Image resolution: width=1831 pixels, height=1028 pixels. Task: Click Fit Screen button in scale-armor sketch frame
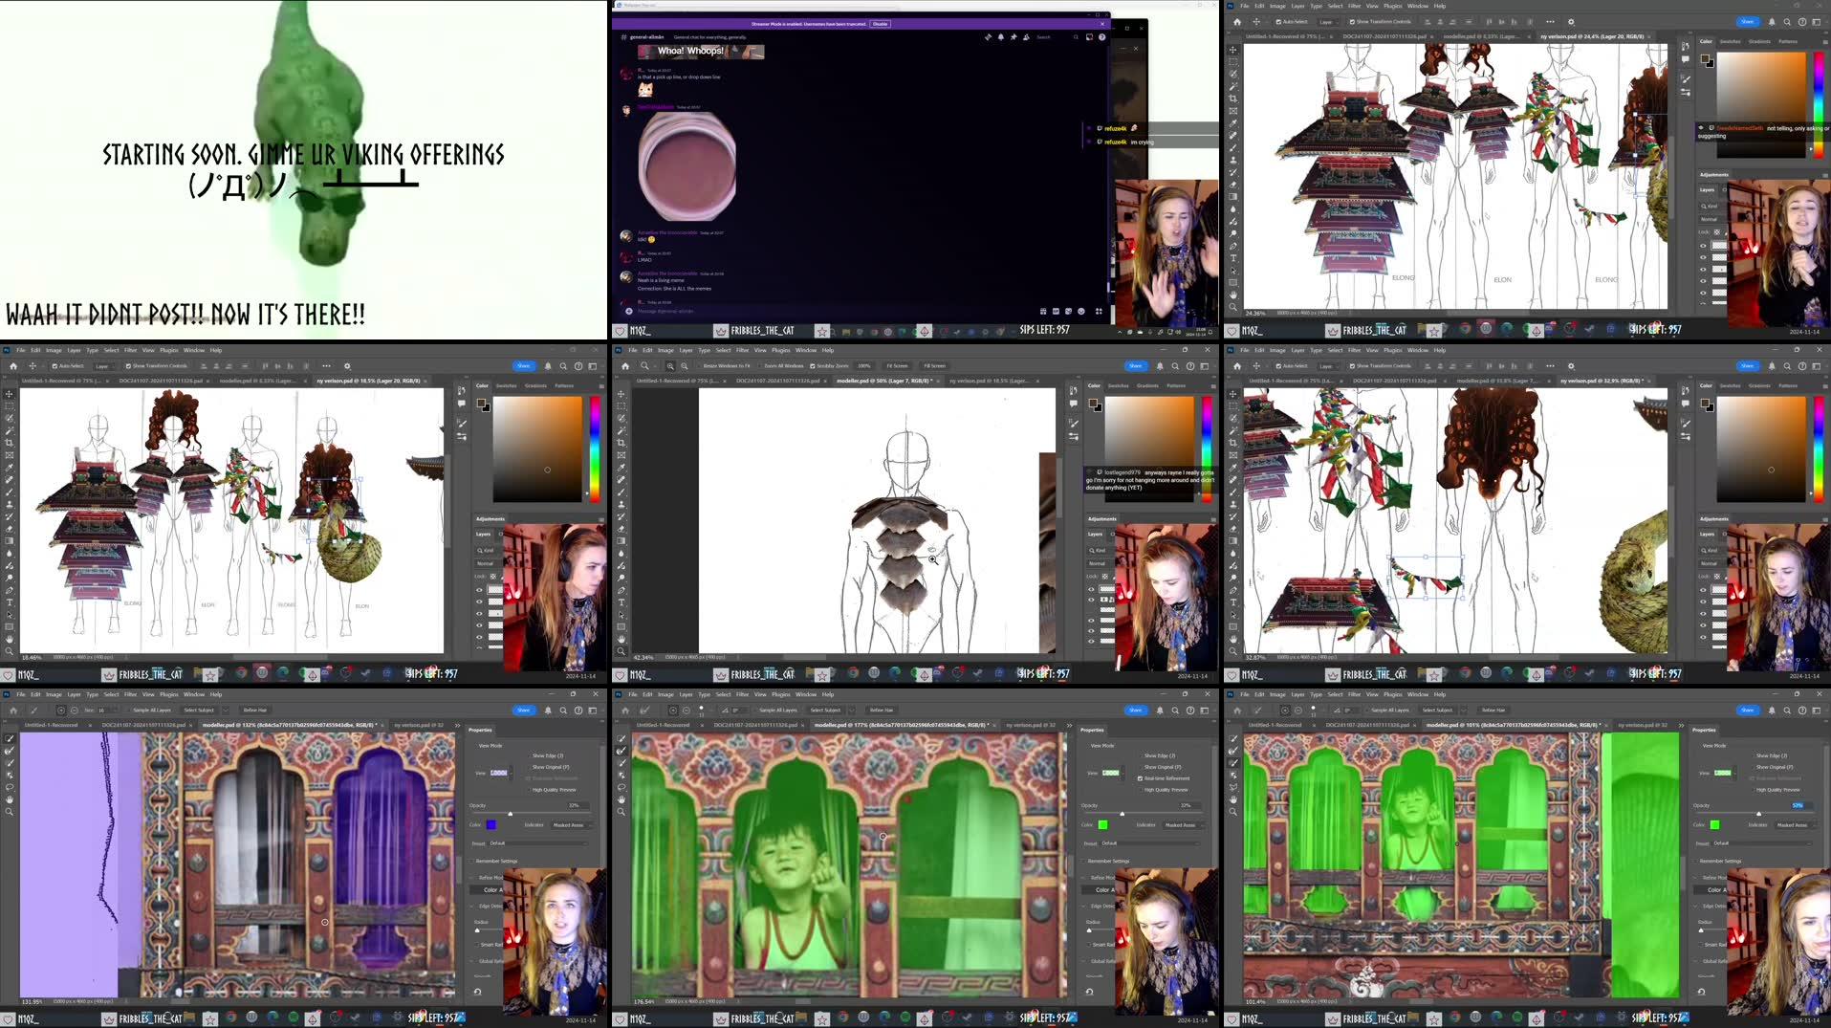coord(897,366)
